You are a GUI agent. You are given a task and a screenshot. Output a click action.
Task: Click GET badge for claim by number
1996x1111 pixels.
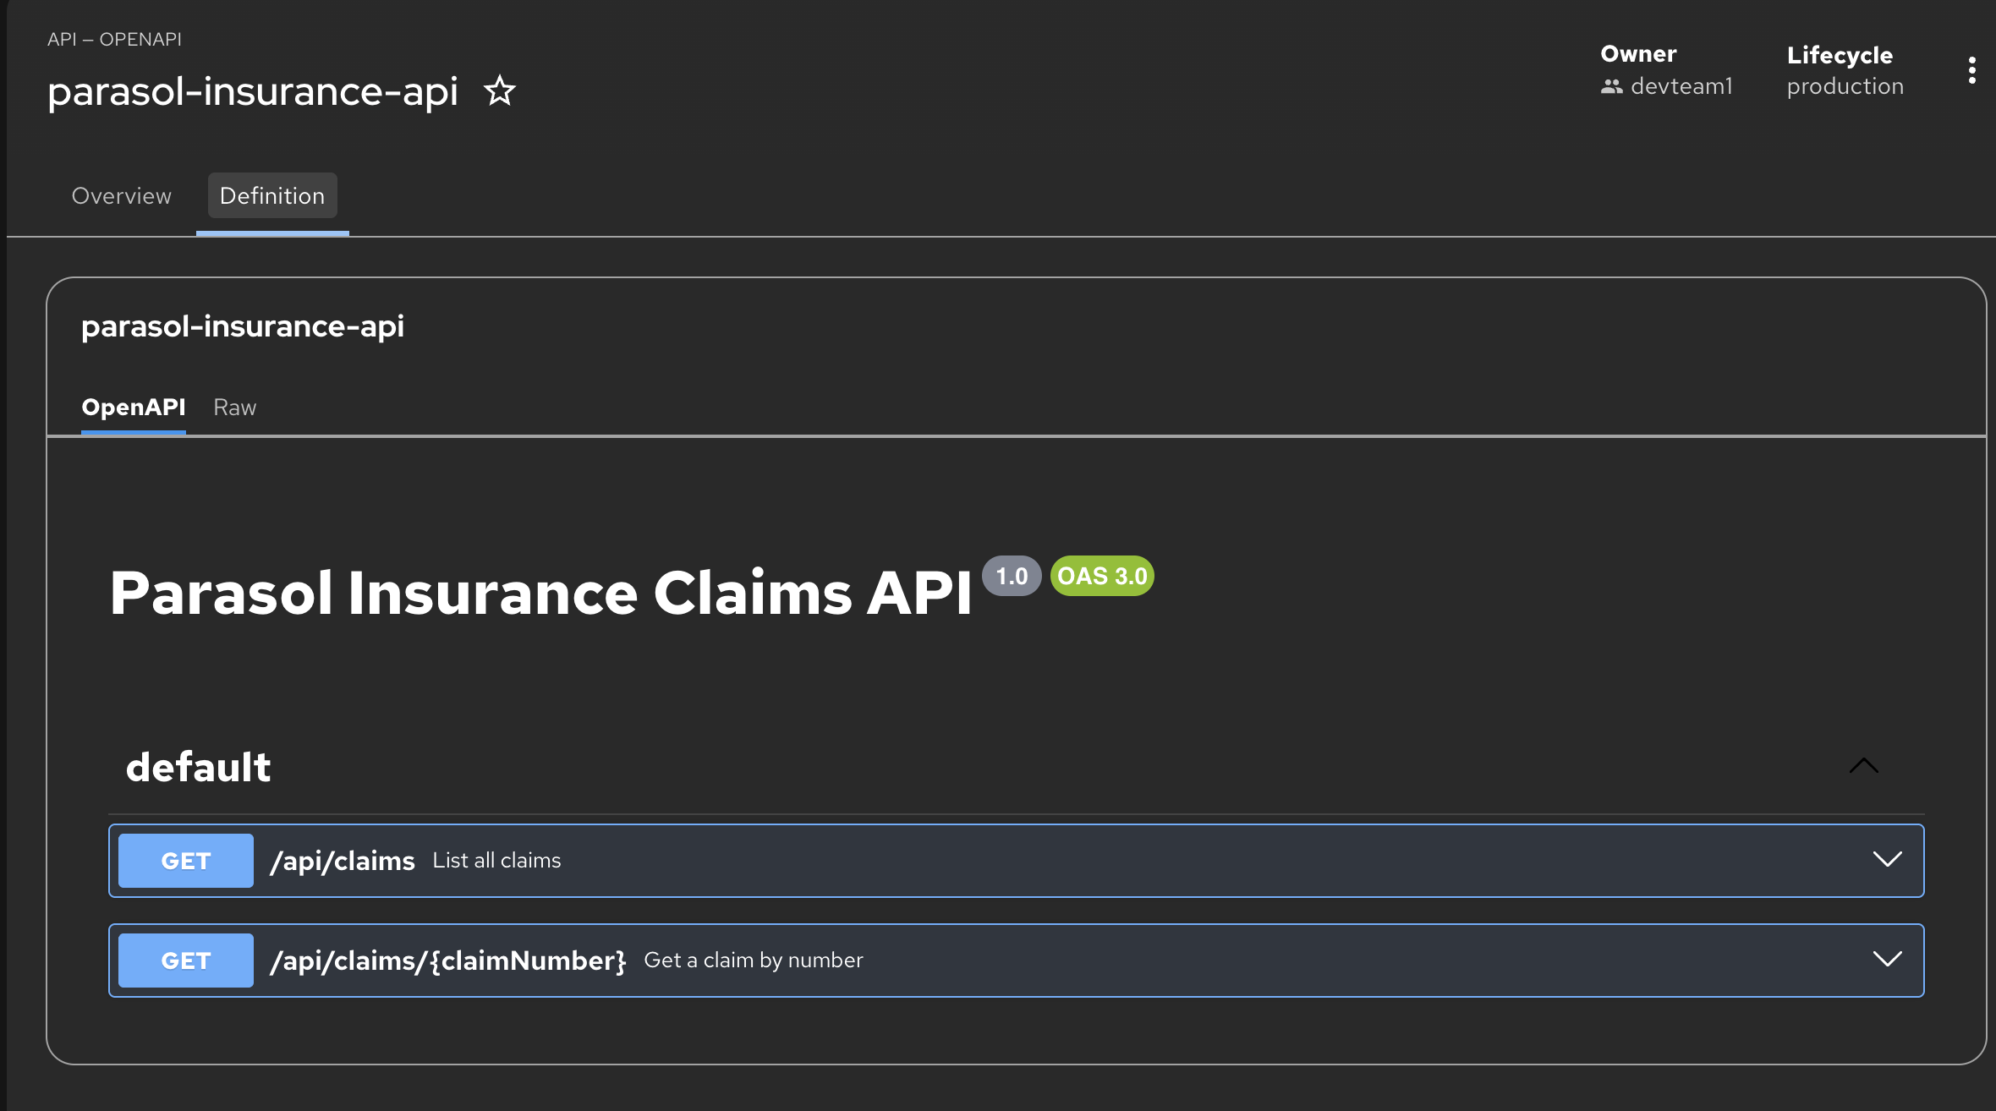[185, 960]
